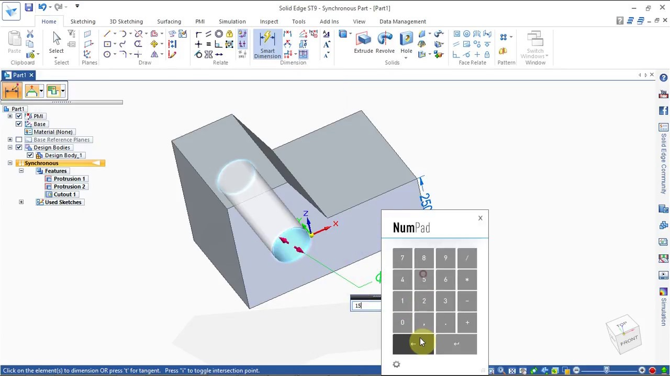The width and height of the screenshot is (670, 376).
Task: Click the zoom slider in status bar
Action: pyautogui.click(x=607, y=371)
